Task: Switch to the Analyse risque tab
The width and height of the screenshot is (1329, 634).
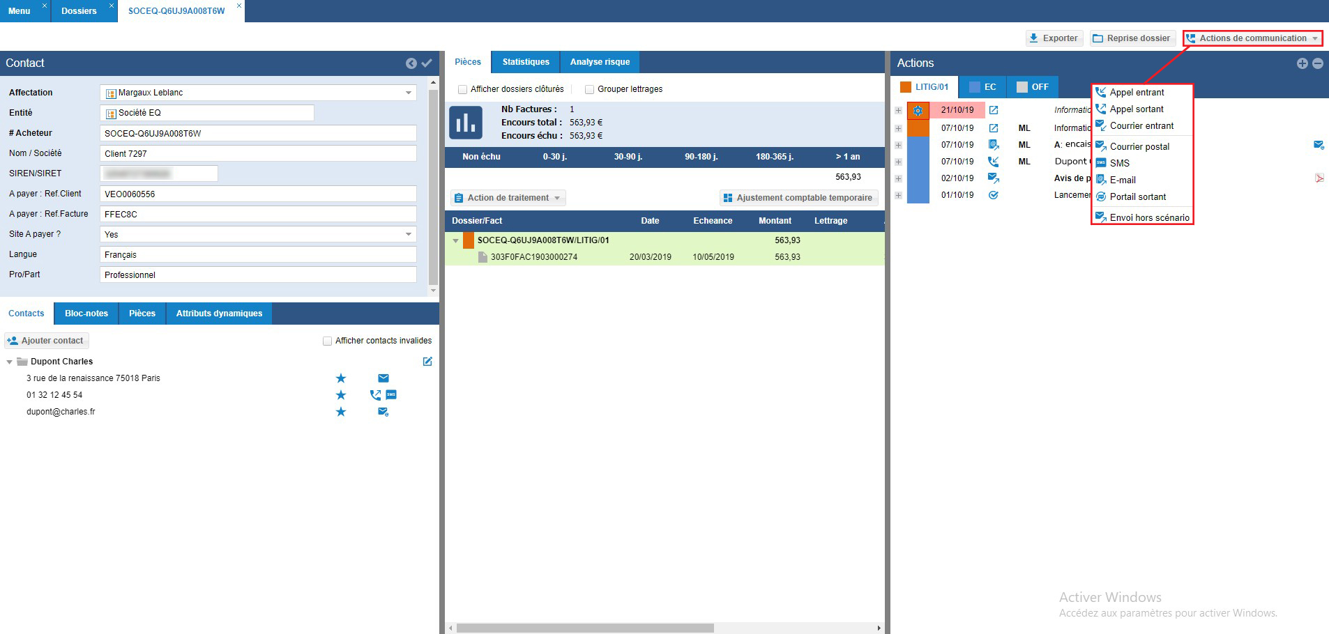Action: (600, 62)
